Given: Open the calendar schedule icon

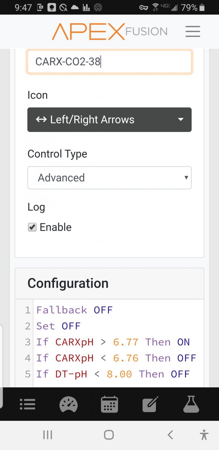Looking at the screenshot, I should pos(109,404).
